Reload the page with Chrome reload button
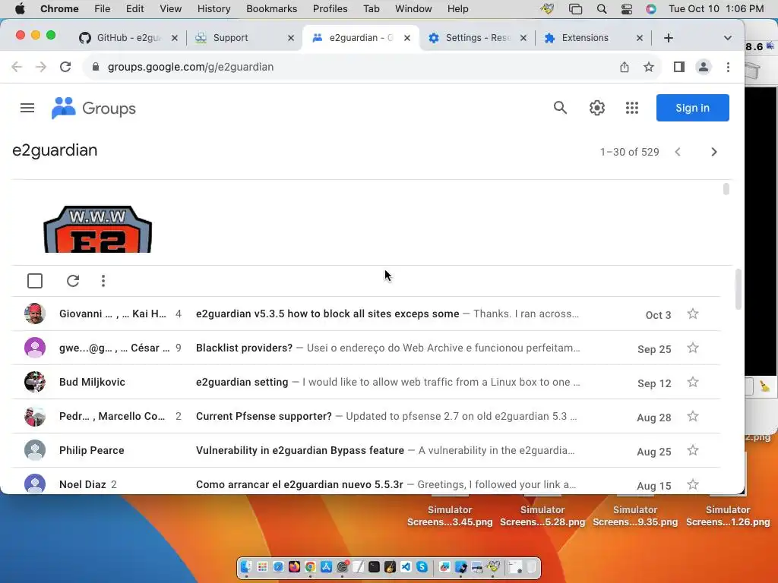778x583 pixels. coord(65,67)
